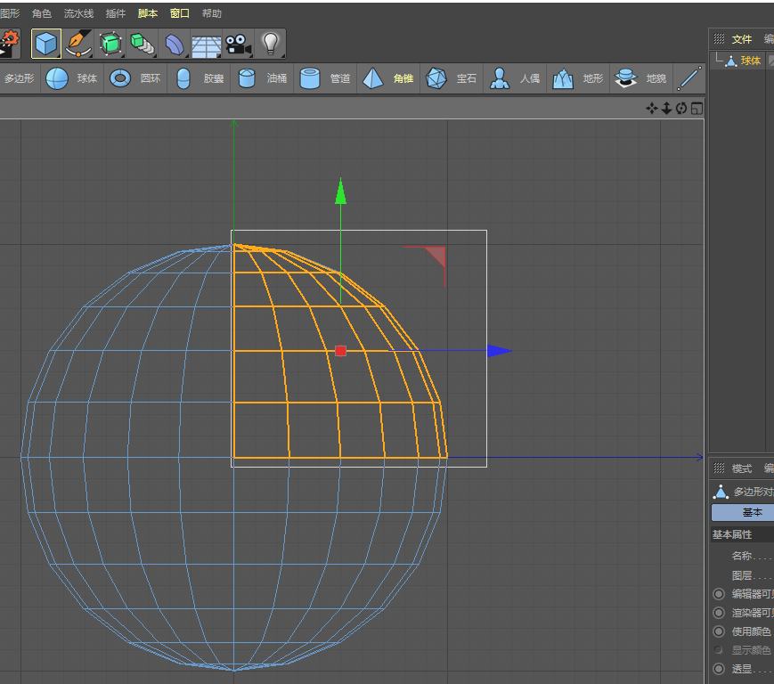Toggle the 透显 radio option
Viewport: 774px width, 684px height.
(x=719, y=669)
